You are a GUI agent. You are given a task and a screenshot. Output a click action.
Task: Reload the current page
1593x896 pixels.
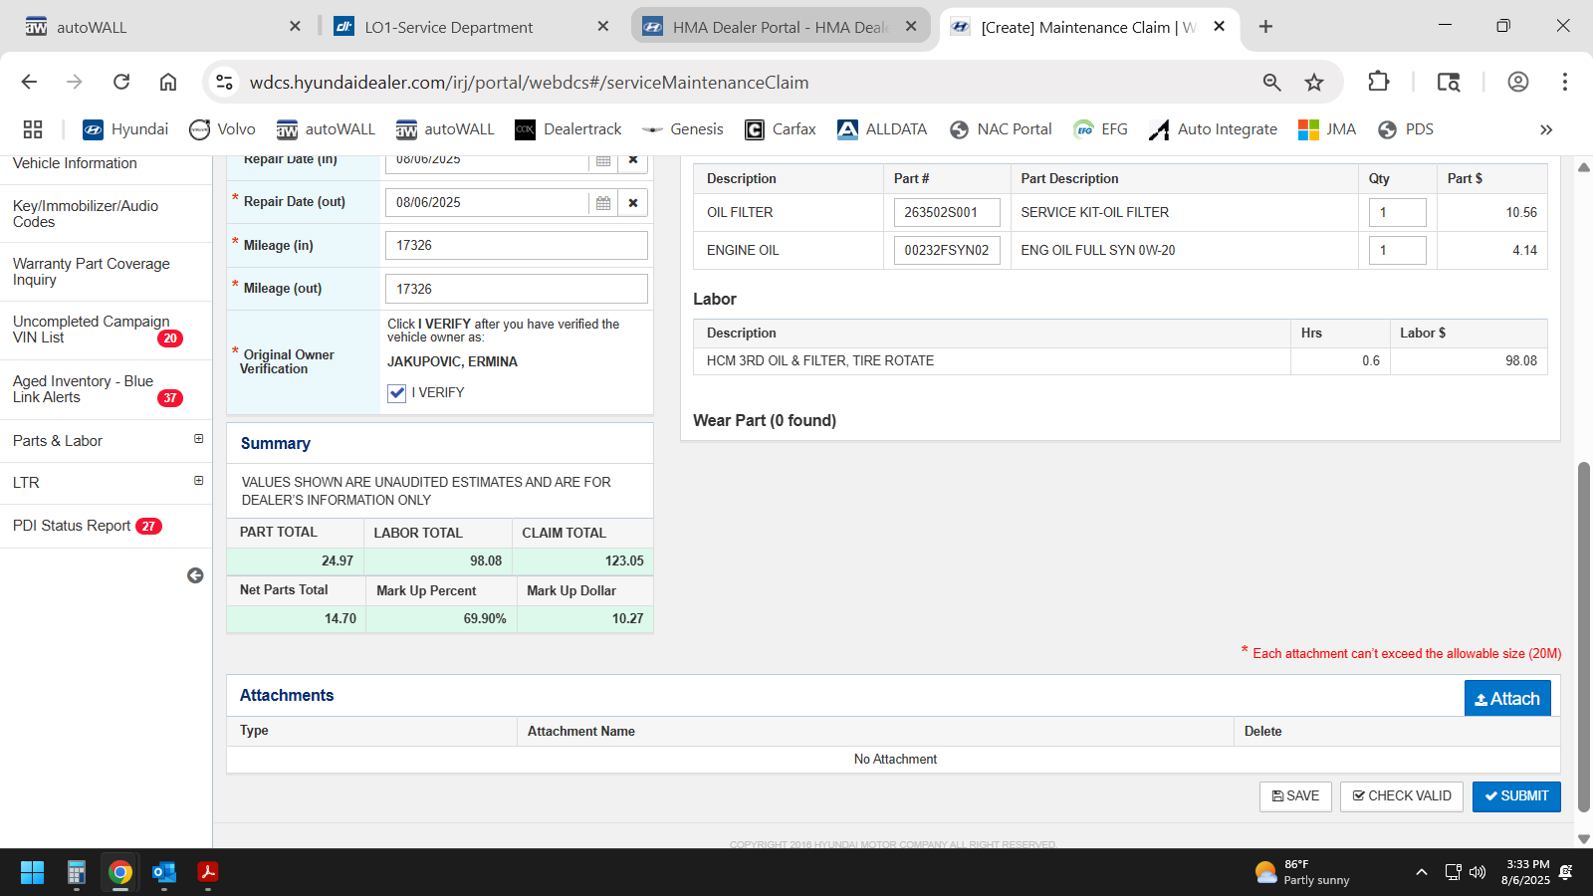click(121, 82)
